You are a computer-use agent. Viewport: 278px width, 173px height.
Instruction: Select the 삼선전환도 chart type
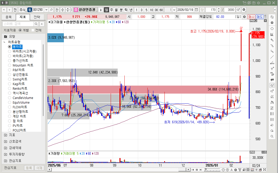click(10, 75)
